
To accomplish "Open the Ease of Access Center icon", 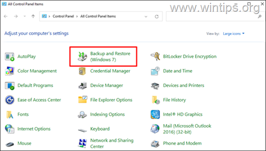I will [x=9, y=100].
